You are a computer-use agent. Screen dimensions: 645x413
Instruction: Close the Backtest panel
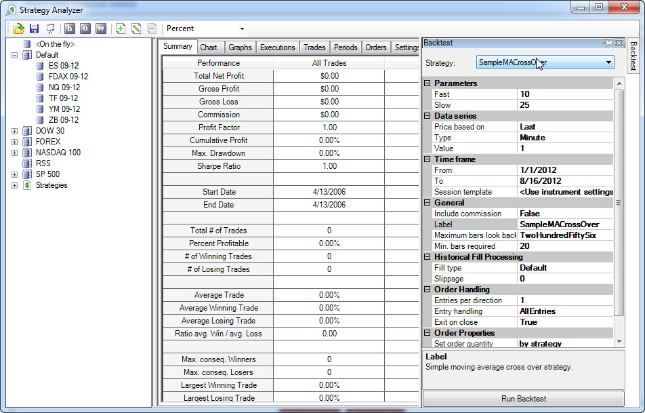(619, 43)
